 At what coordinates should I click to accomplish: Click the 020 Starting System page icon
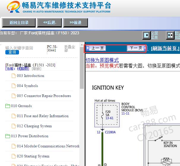click(x=14, y=156)
